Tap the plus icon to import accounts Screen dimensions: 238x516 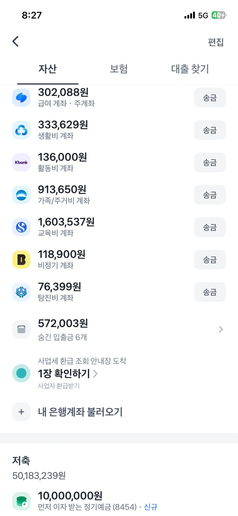pos(21,412)
